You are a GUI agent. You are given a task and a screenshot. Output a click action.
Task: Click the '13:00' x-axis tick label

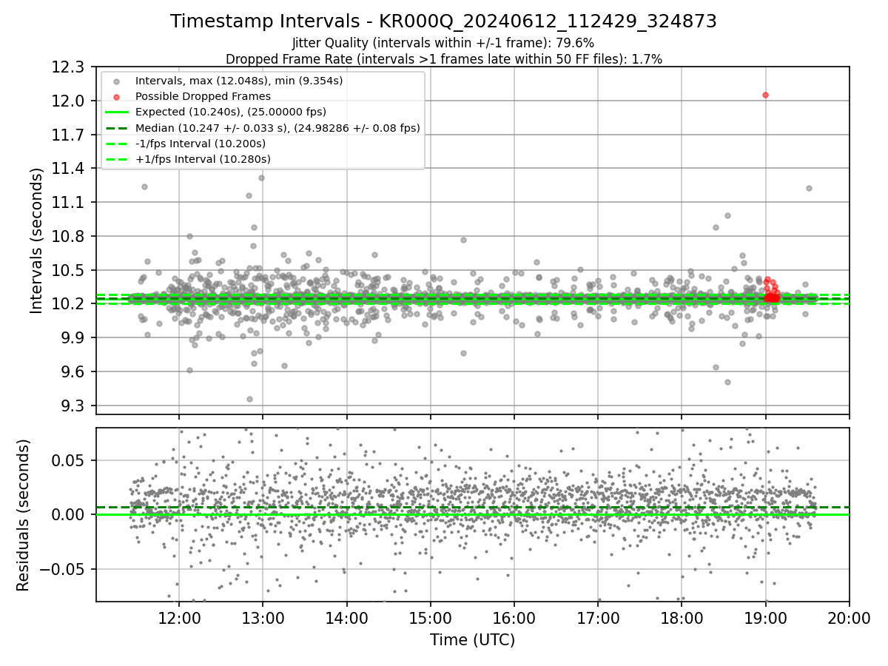click(263, 619)
